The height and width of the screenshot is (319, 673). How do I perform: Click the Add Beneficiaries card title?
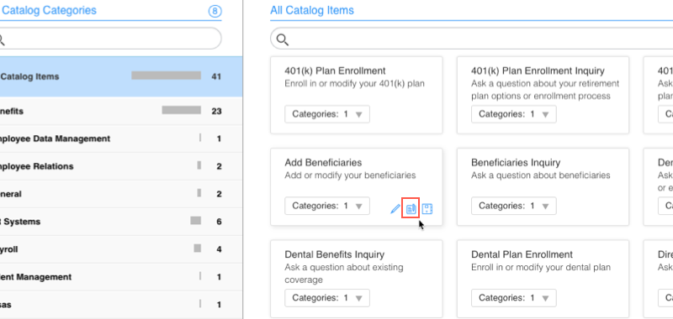point(323,163)
